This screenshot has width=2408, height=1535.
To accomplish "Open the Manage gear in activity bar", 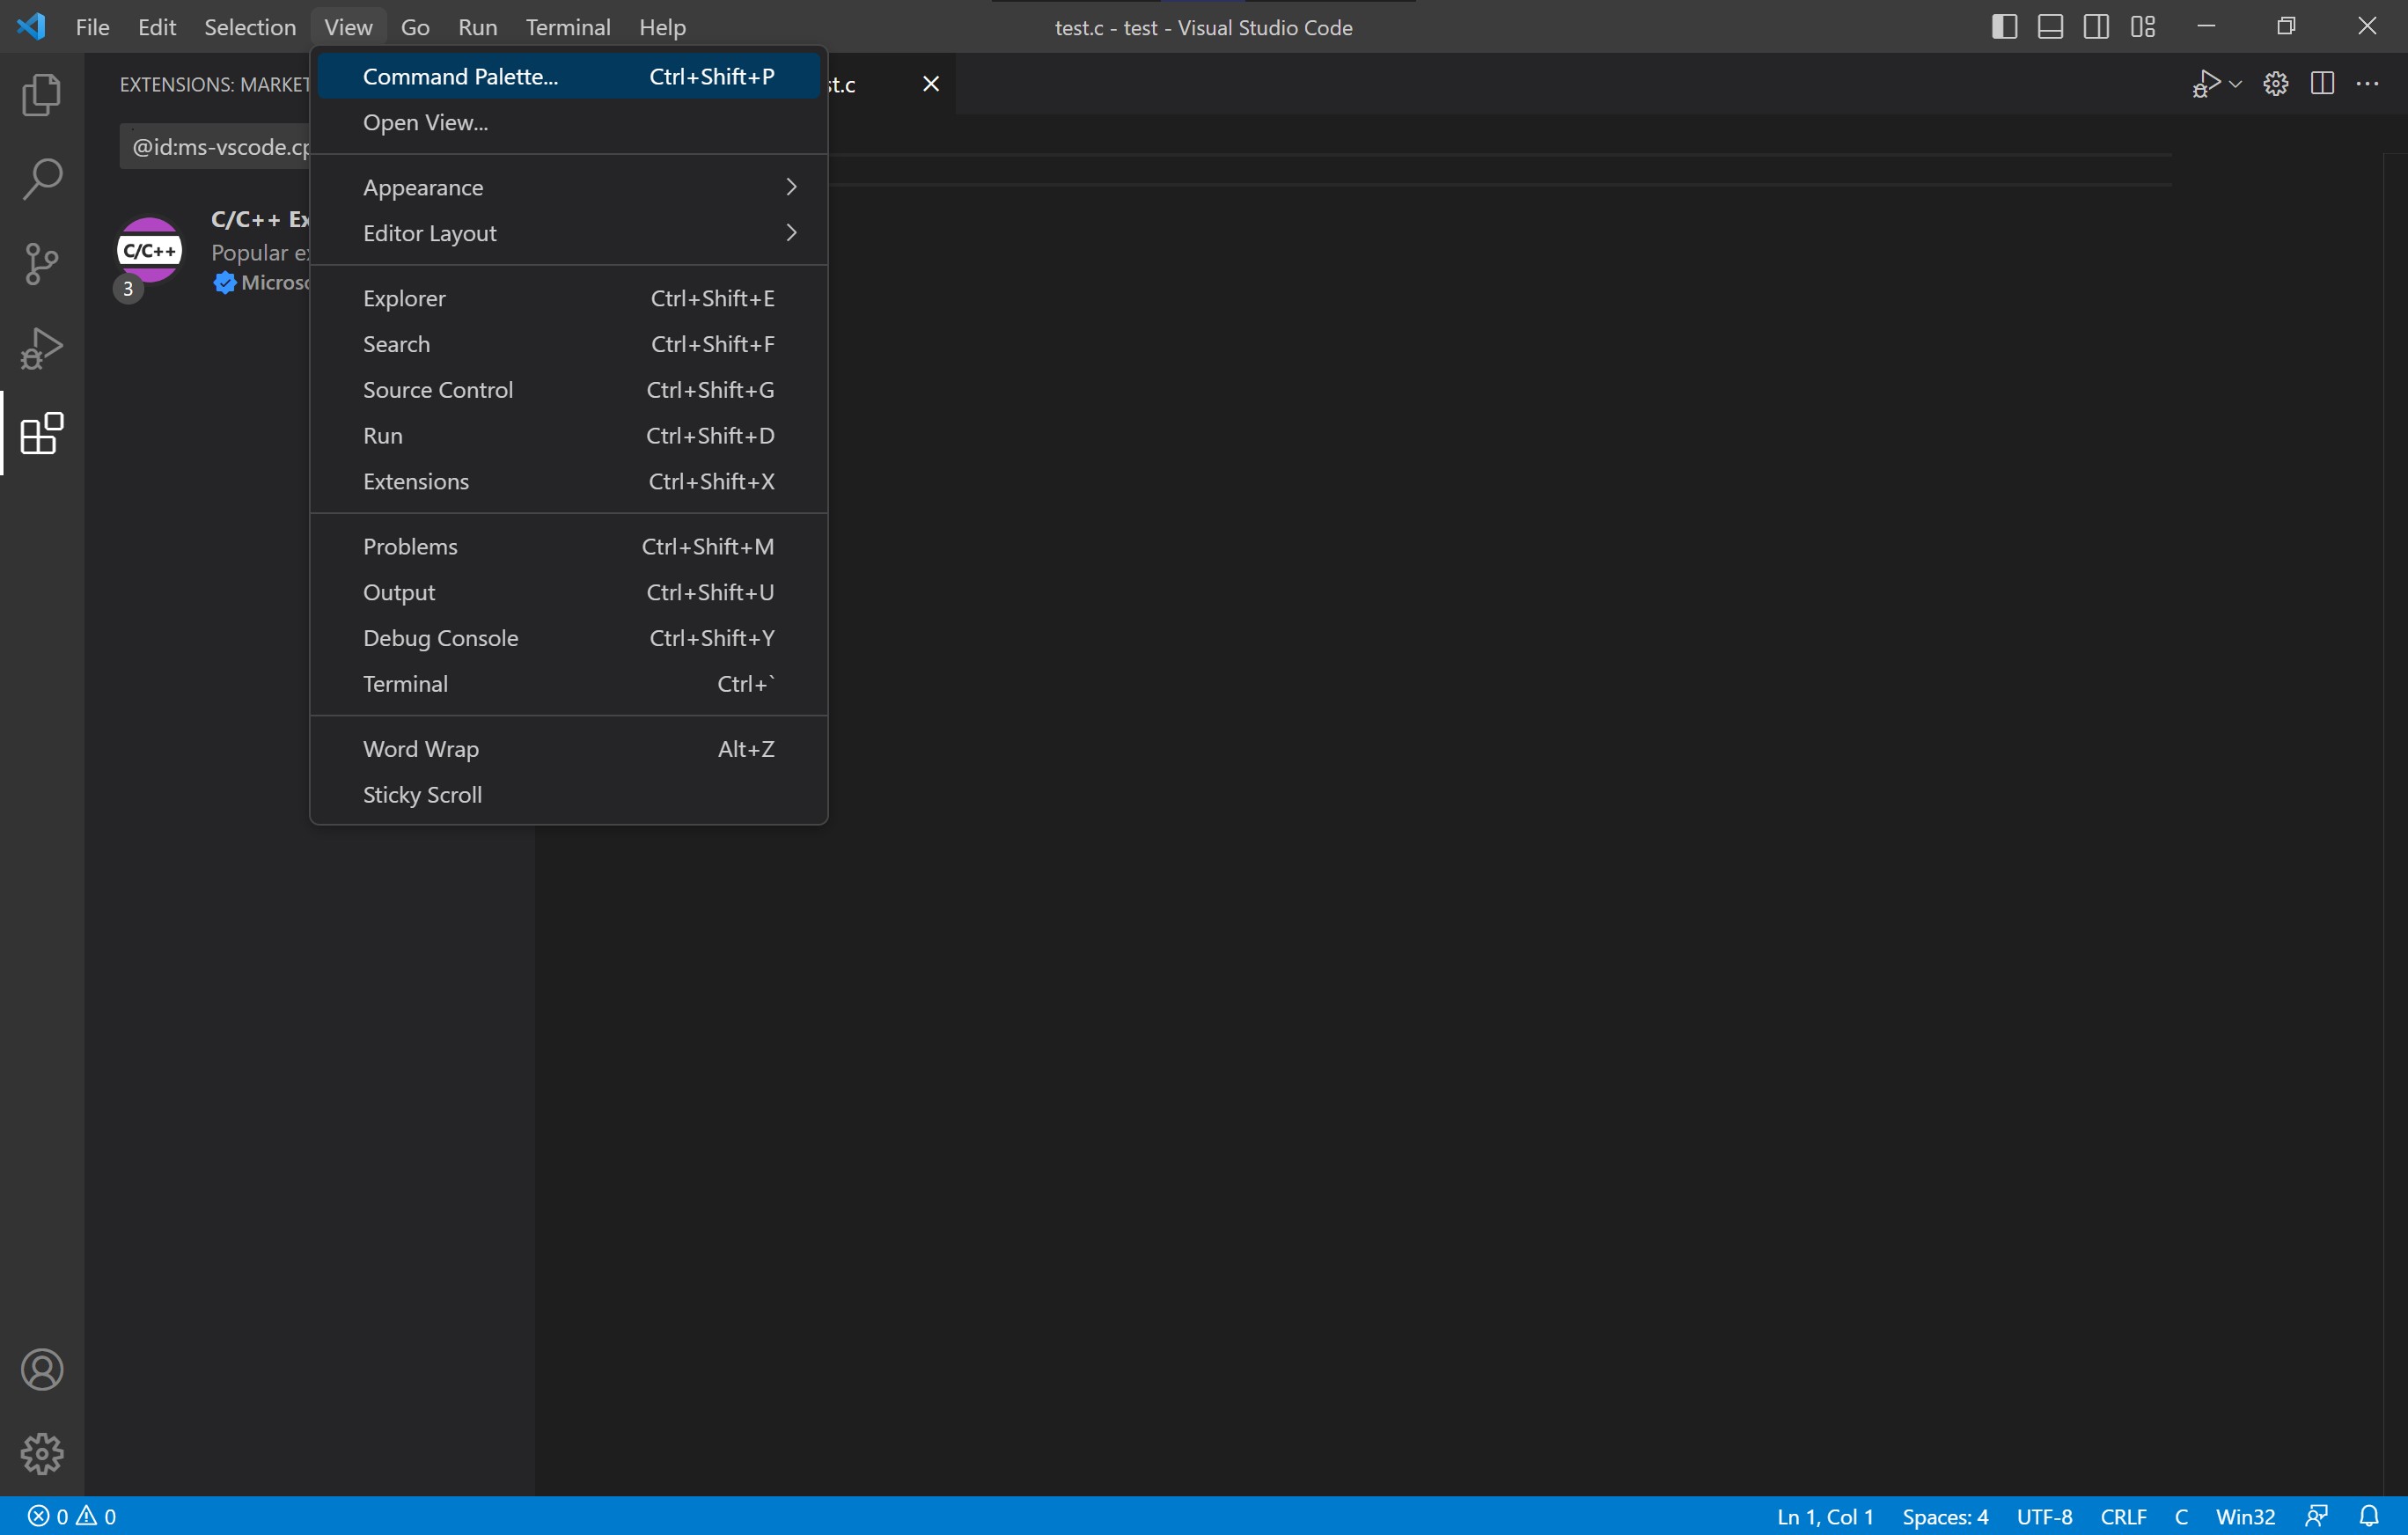I will 42,1453.
